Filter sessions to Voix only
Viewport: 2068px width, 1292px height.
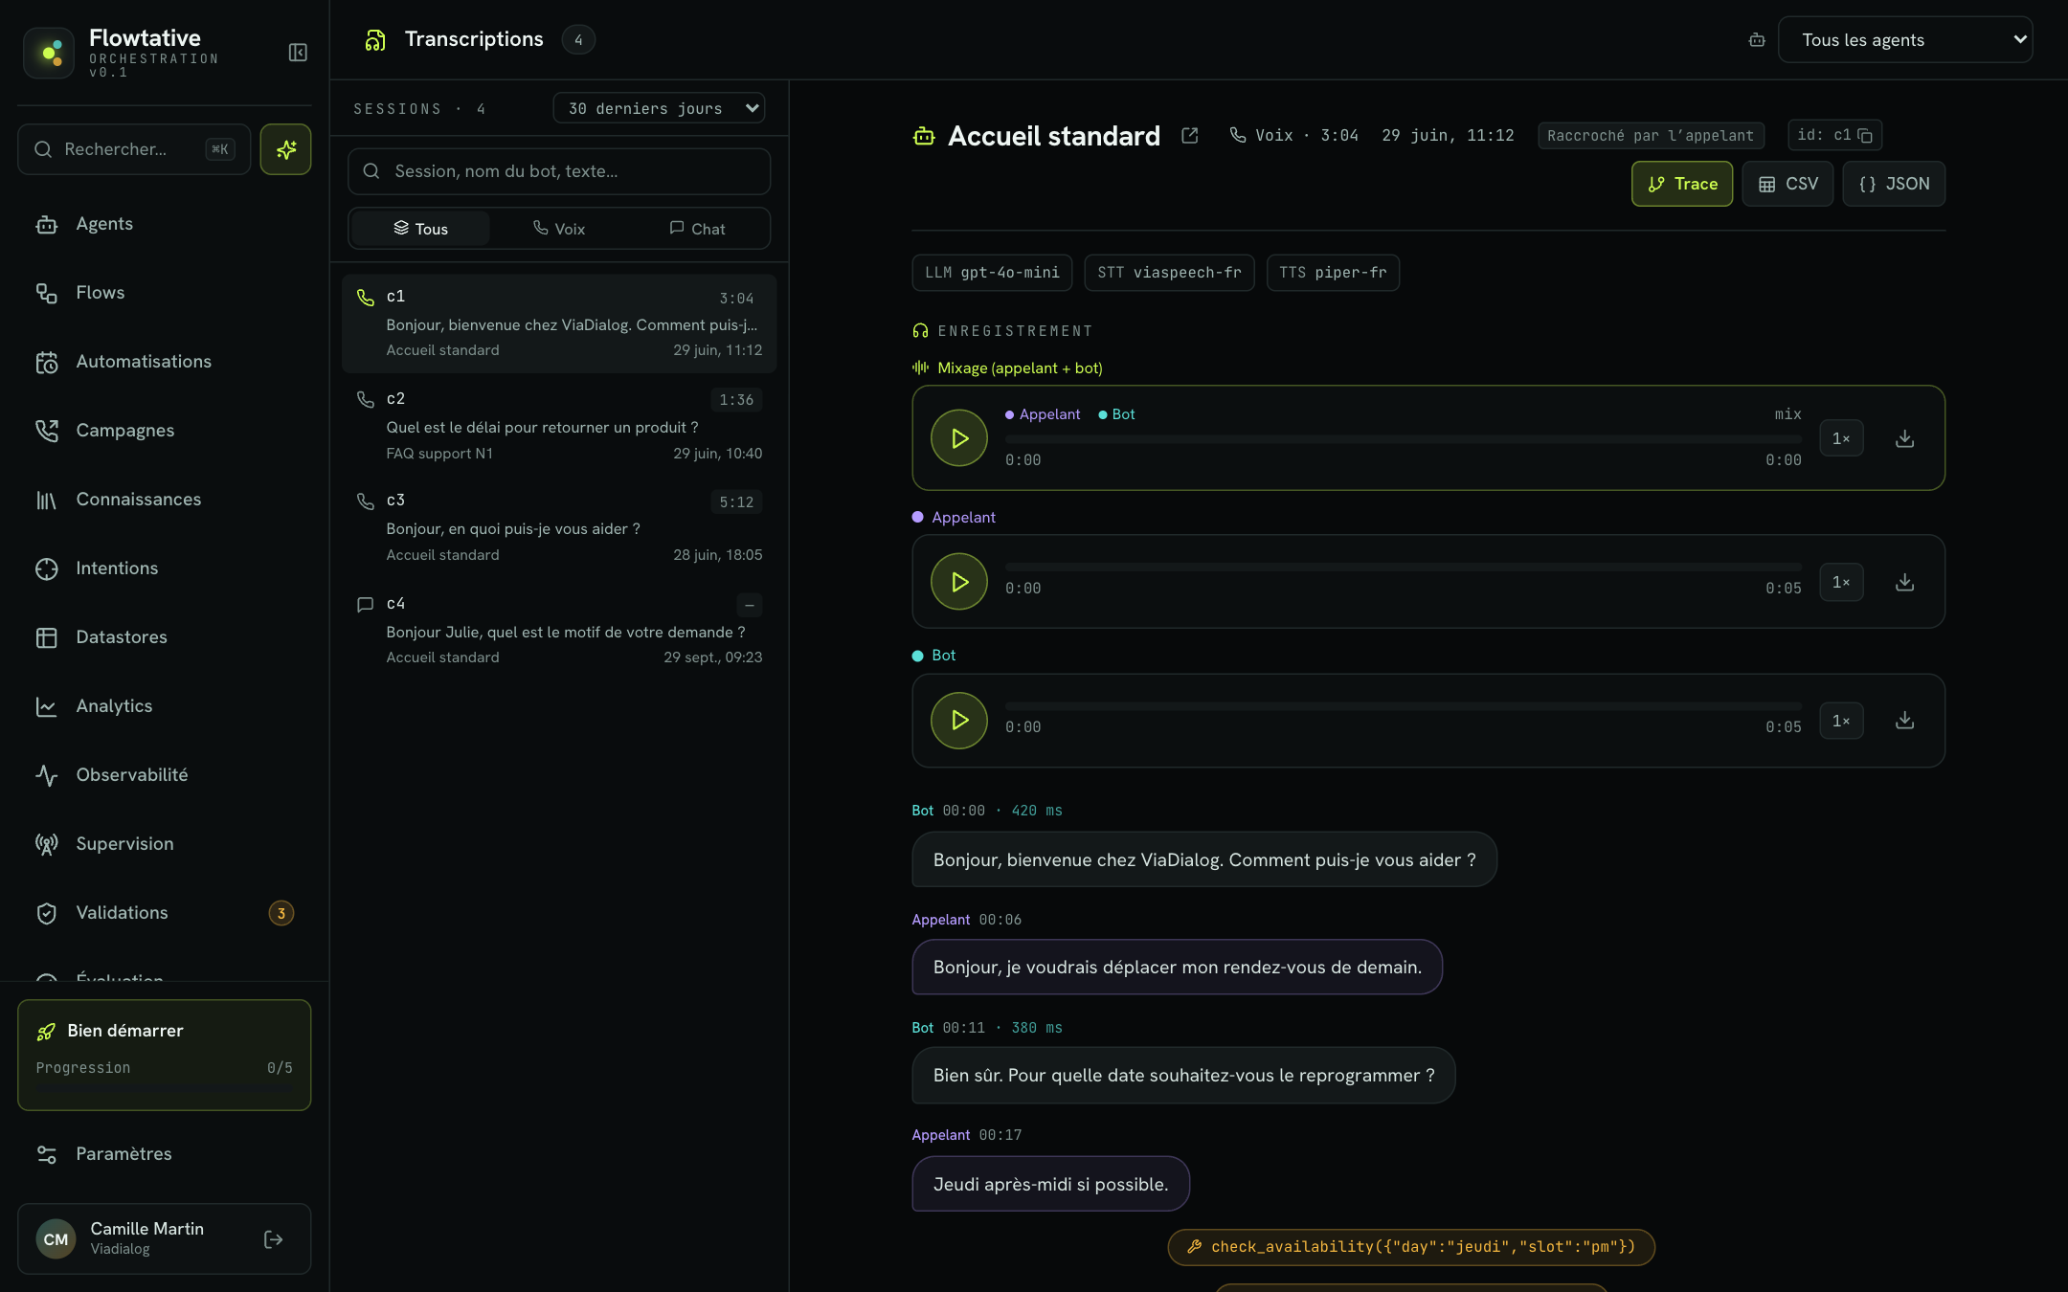tap(559, 229)
